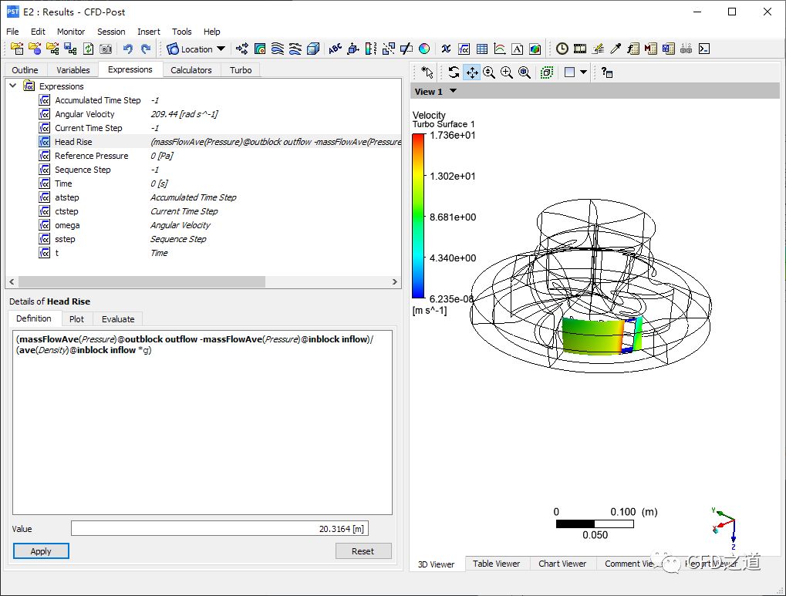Click the camera Save Picture icon

(106, 49)
